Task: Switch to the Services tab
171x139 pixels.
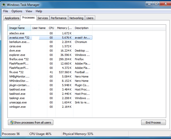Action: 43,18
